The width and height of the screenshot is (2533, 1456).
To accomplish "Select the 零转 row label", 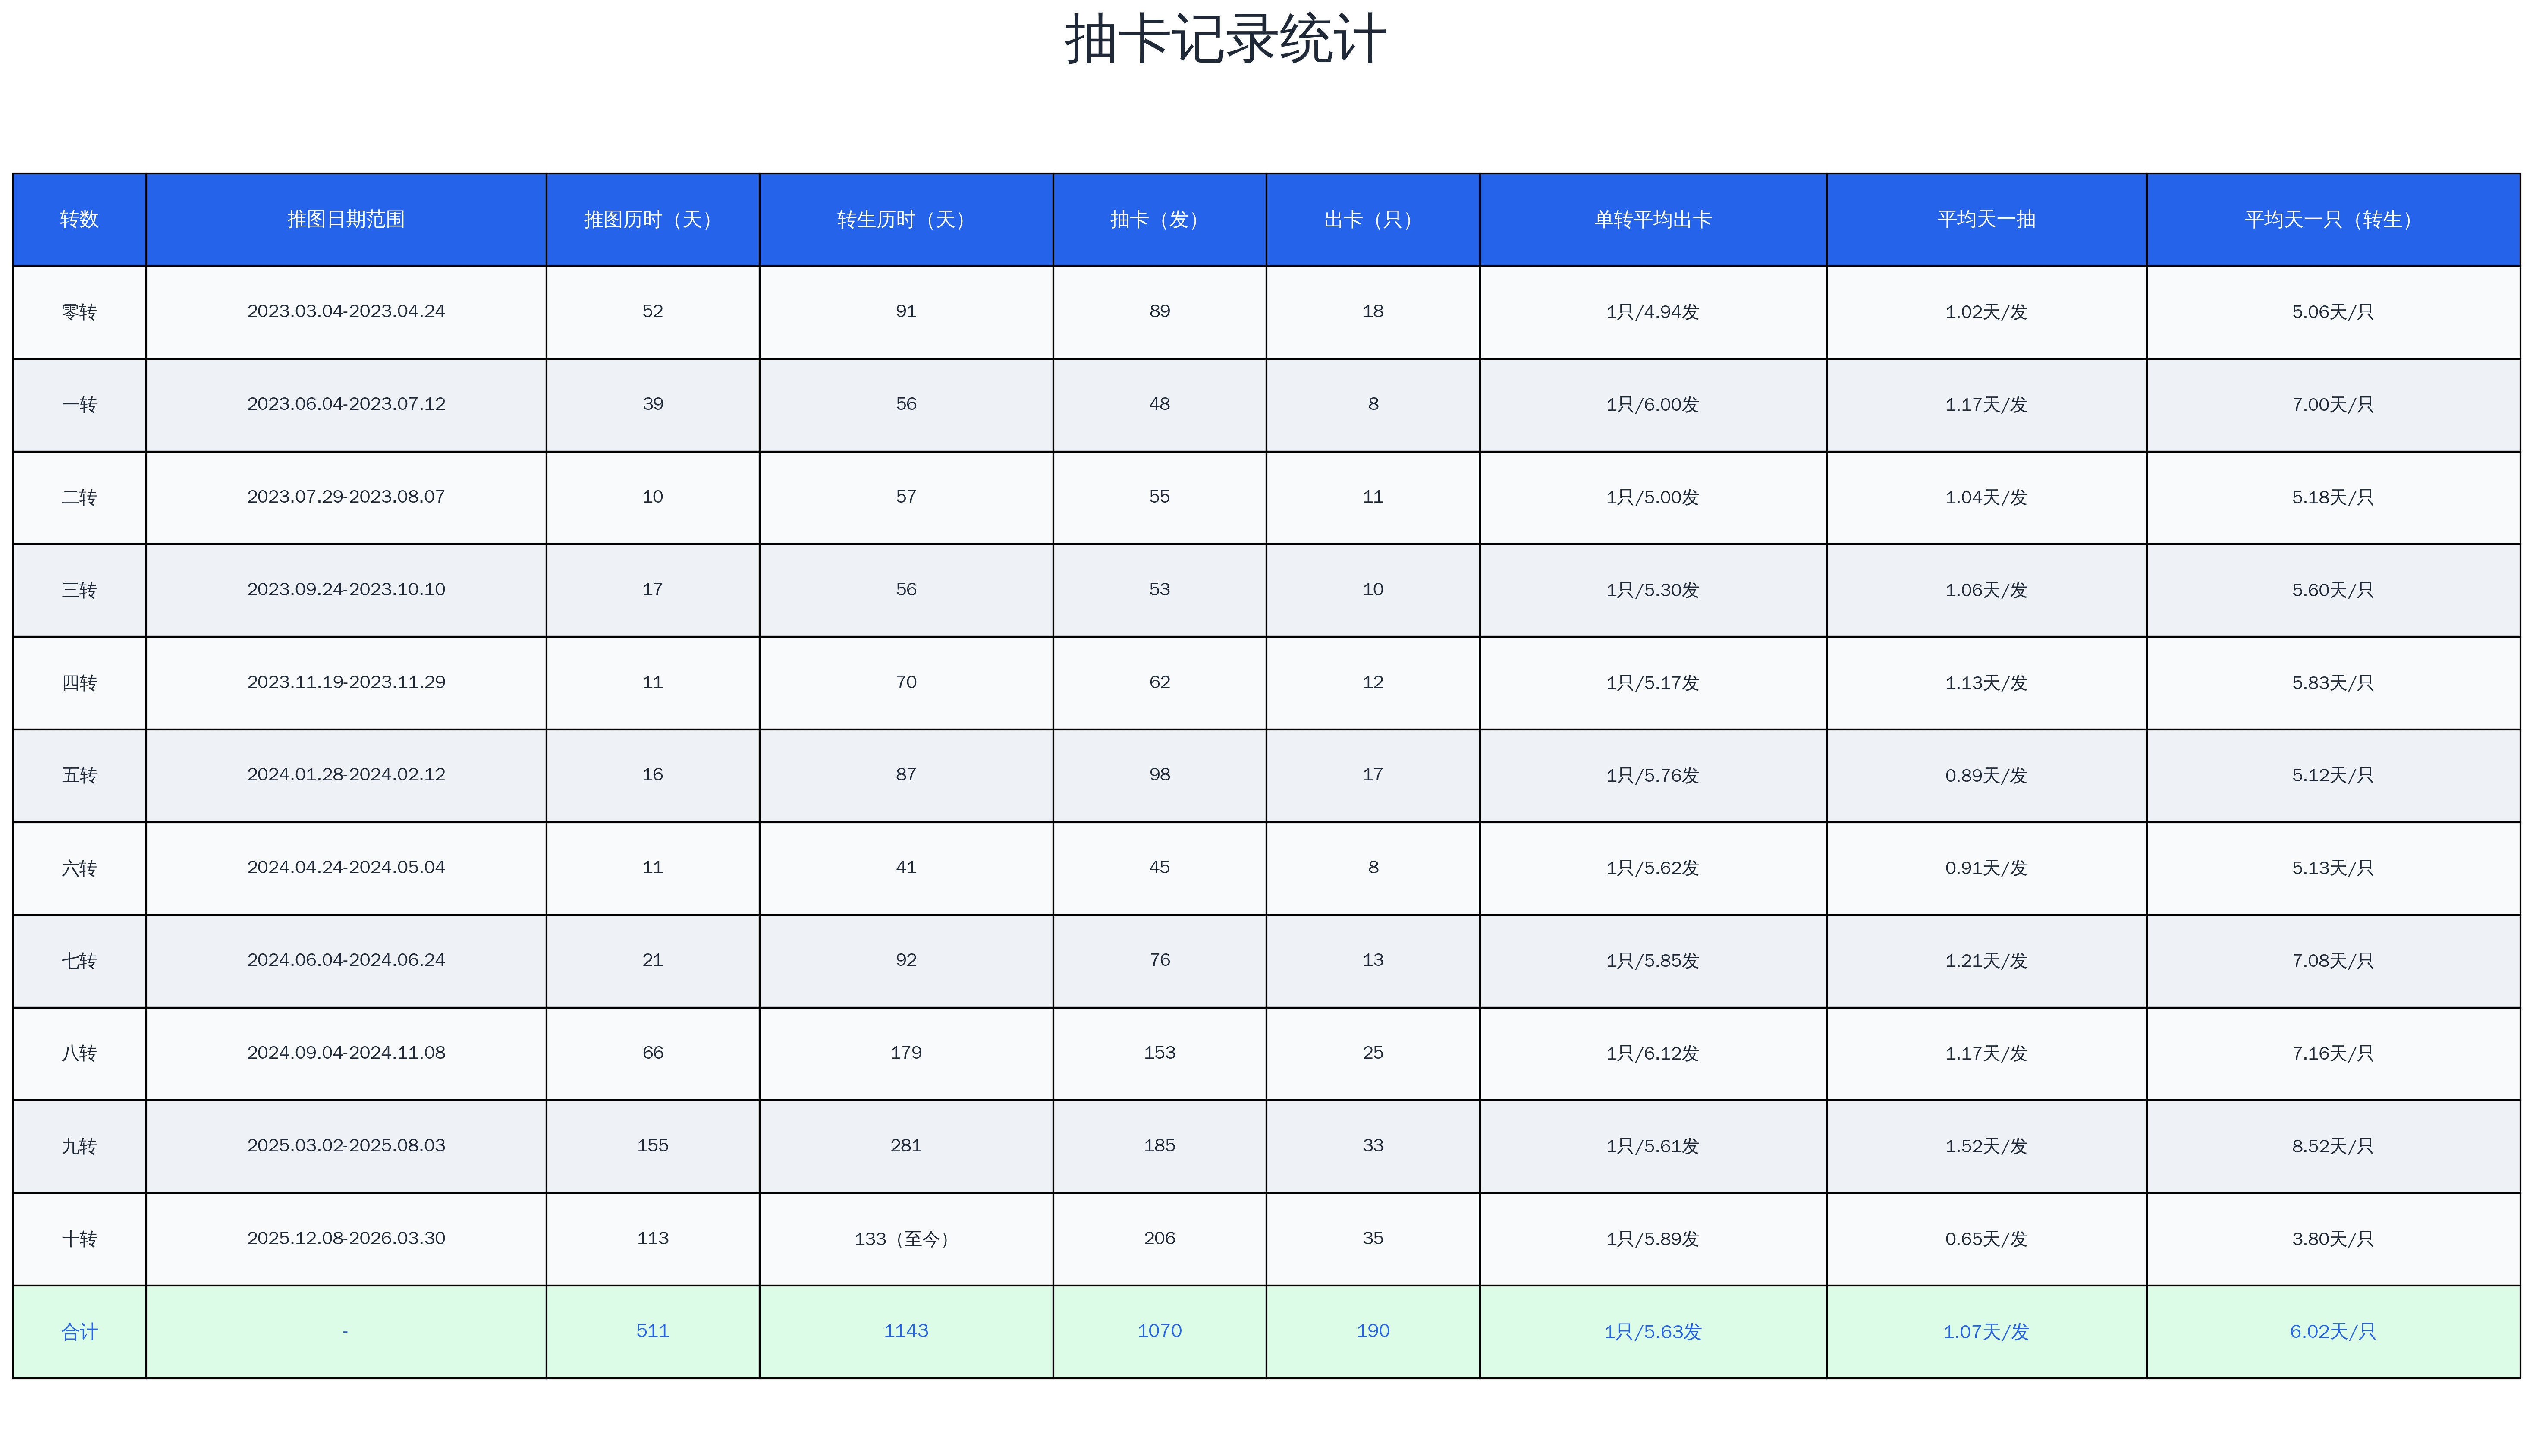I will click(x=79, y=312).
